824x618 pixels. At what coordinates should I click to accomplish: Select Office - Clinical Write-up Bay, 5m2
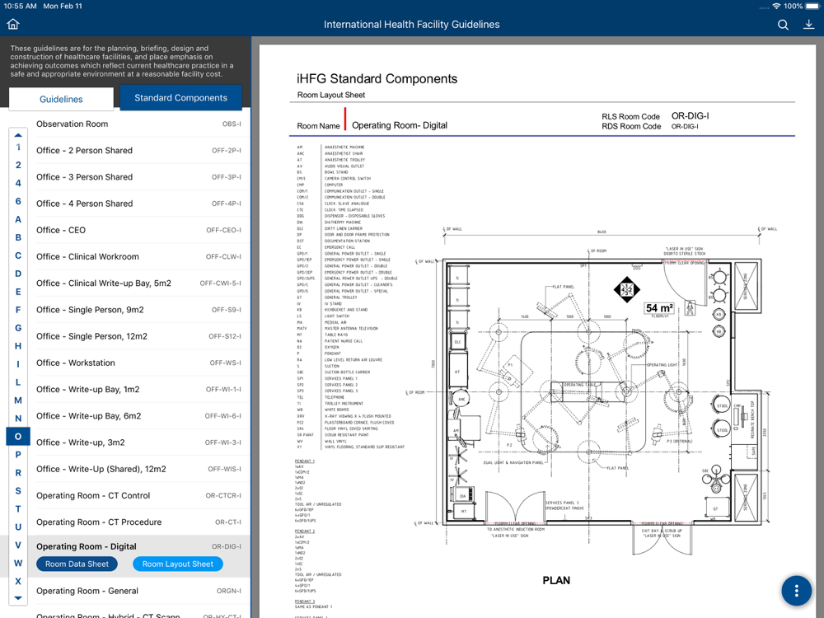click(x=138, y=283)
